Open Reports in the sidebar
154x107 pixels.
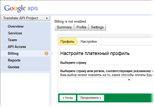[x=14, y=60]
